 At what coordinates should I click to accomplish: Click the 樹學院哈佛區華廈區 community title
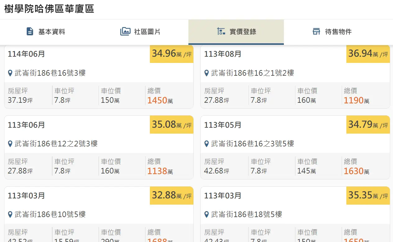(49, 9)
